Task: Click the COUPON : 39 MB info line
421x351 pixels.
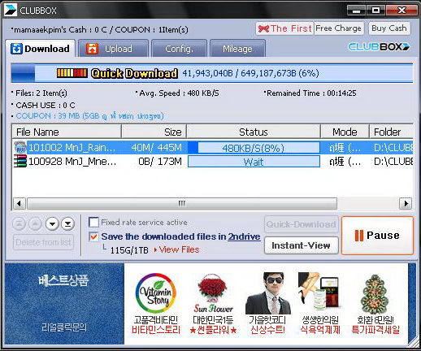Action: pos(88,116)
